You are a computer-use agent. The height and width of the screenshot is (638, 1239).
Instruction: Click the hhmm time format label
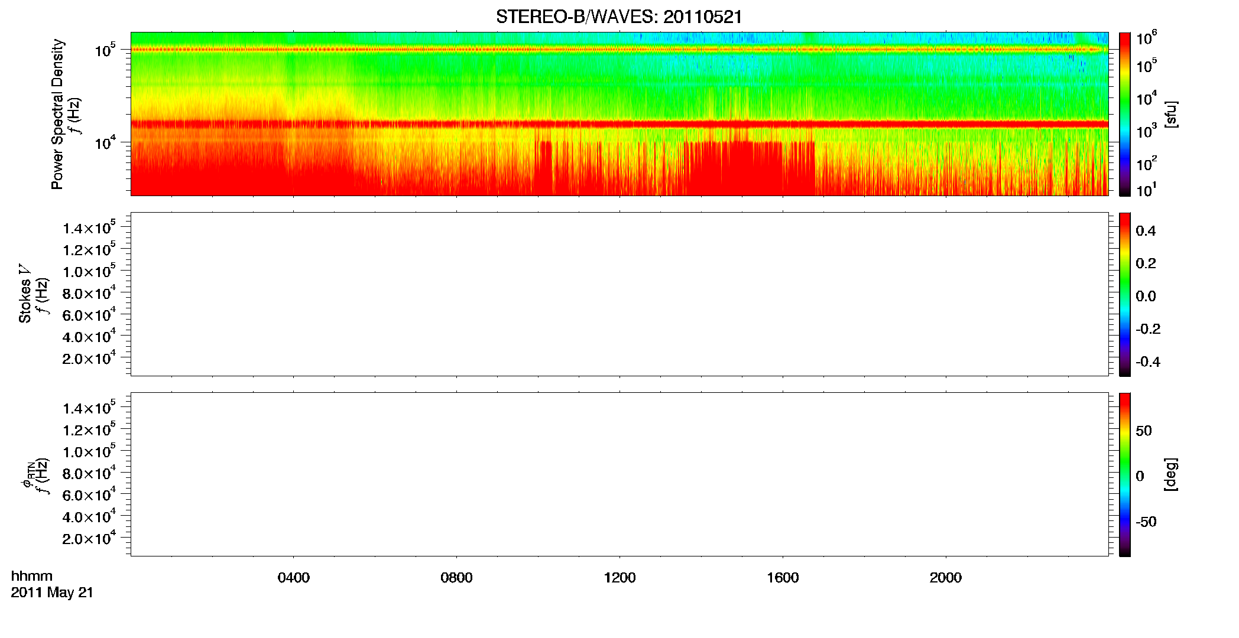32,576
